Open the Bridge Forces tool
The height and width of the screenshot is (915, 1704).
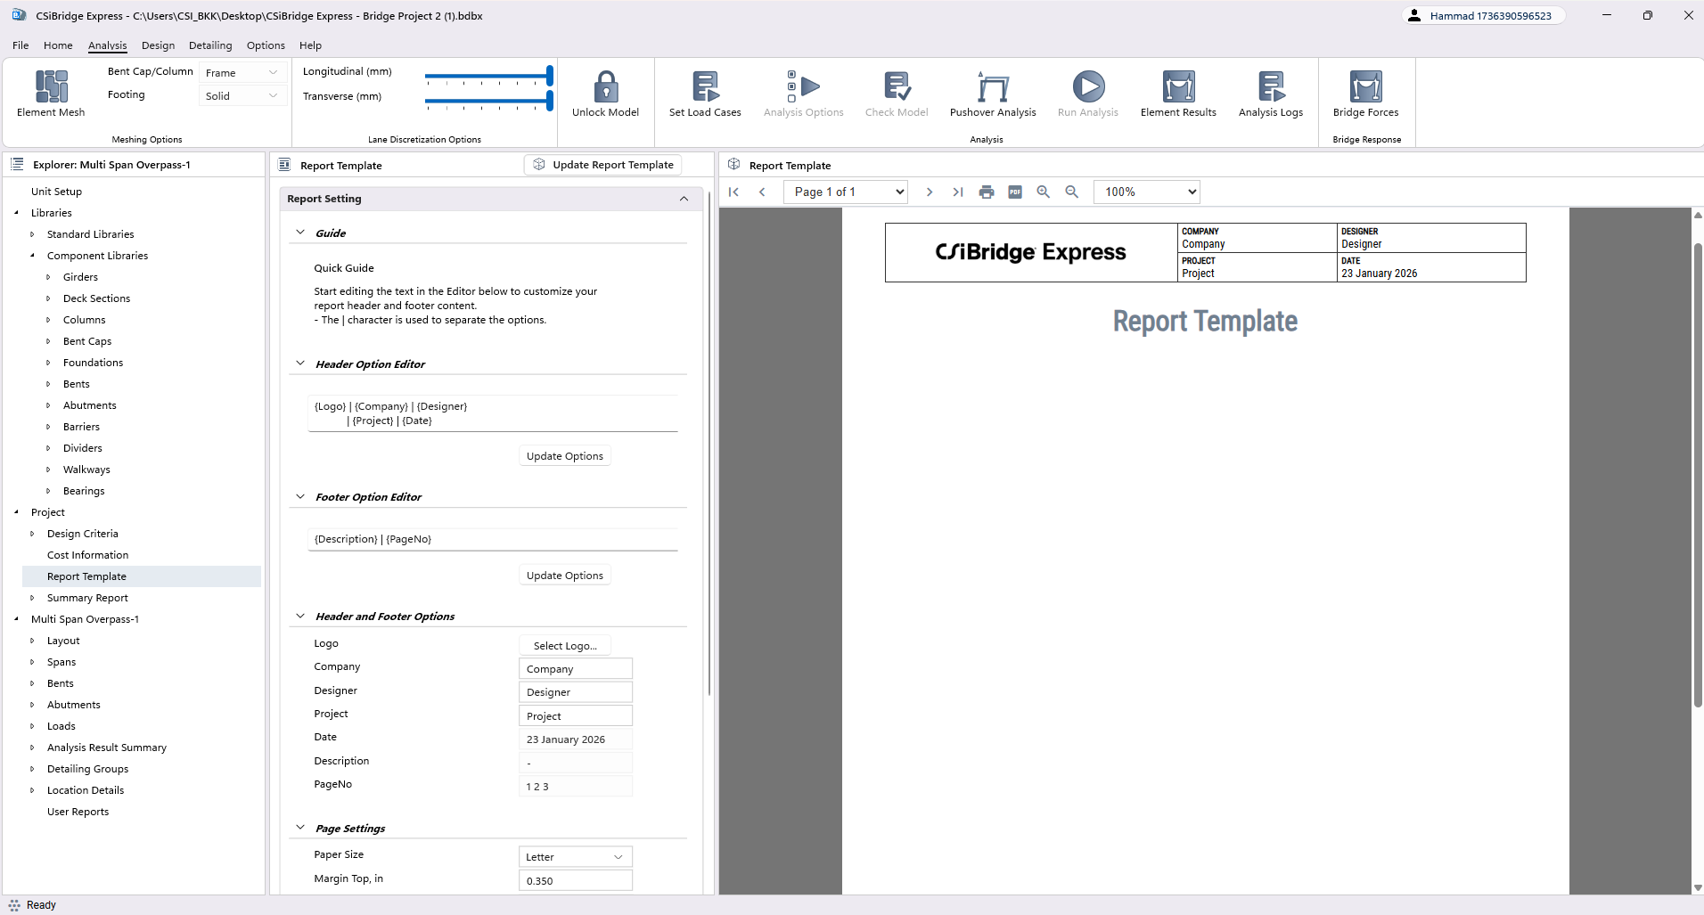point(1365,94)
